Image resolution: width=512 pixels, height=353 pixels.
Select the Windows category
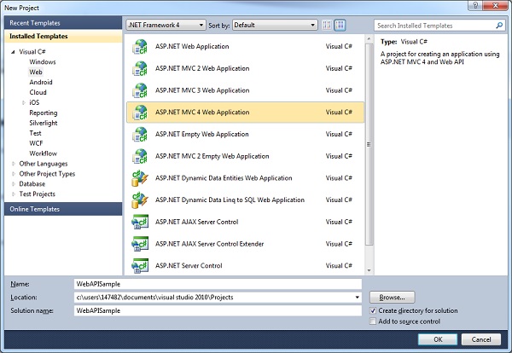pyautogui.click(x=43, y=62)
